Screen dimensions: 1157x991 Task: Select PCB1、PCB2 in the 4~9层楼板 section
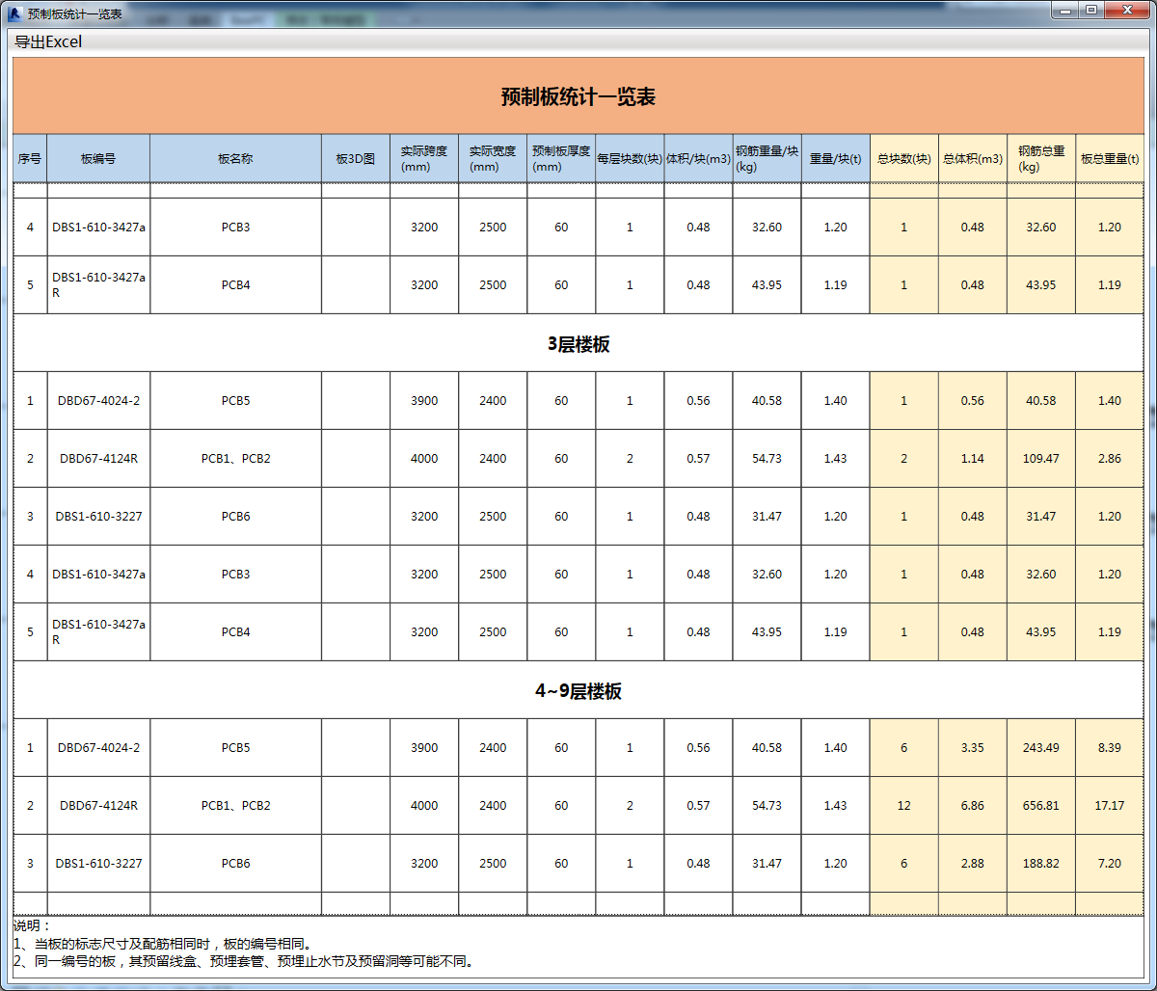tap(235, 806)
